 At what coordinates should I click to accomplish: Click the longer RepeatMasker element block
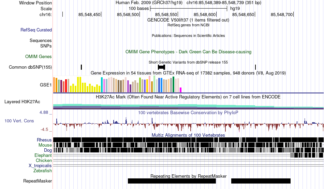pyautogui.click(x=172, y=181)
